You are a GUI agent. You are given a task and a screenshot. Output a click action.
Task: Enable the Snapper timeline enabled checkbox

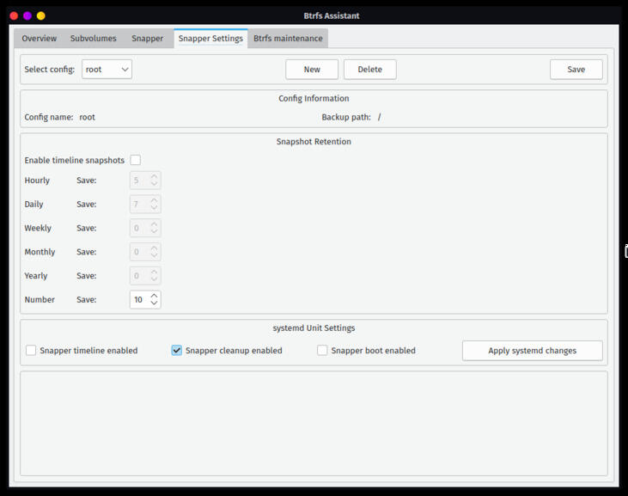click(x=31, y=351)
